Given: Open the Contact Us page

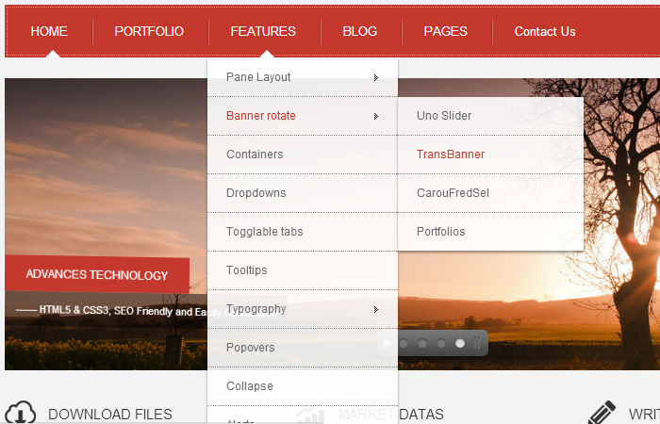Looking at the screenshot, I should coord(545,31).
